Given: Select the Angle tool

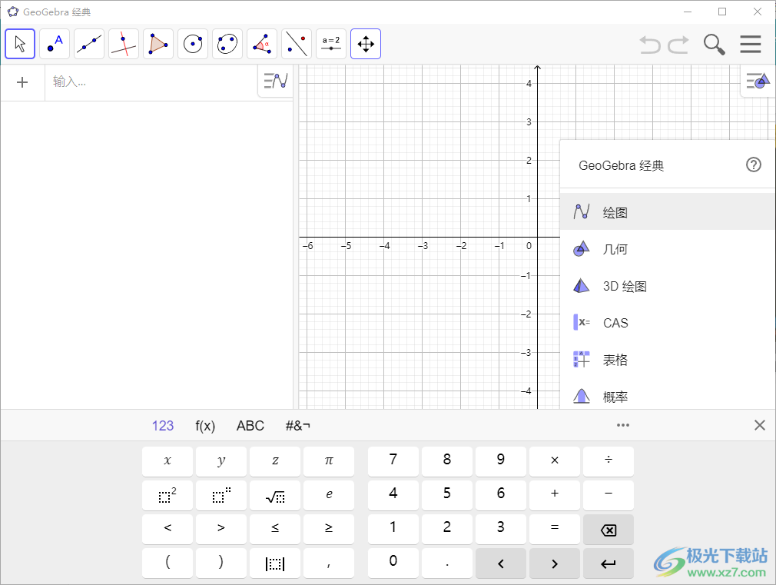Looking at the screenshot, I should click(262, 44).
